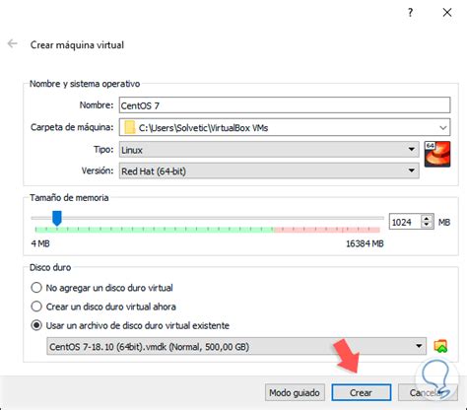Expand the Versión Red Hat (64-bit) dropdown
The width and height of the screenshot is (467, 410).
pos(269,171)
